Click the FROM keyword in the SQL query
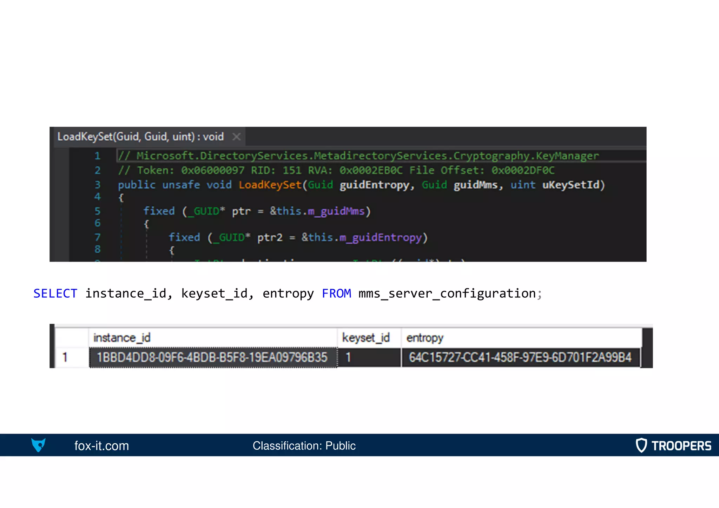719x508 pixels. click(336, 293)
